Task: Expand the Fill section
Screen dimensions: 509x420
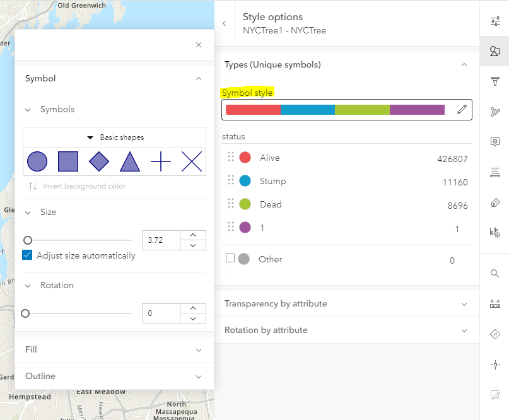Action: [x=114, y=349]
